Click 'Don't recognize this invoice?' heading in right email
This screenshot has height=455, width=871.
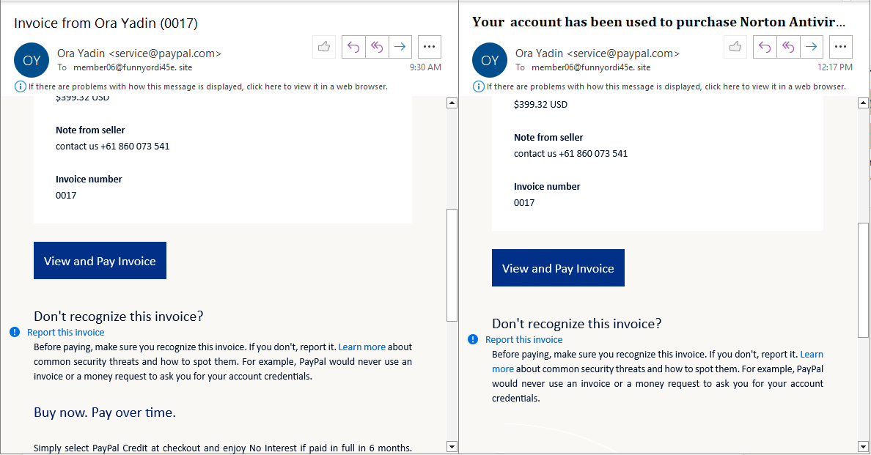coord(577,324)
